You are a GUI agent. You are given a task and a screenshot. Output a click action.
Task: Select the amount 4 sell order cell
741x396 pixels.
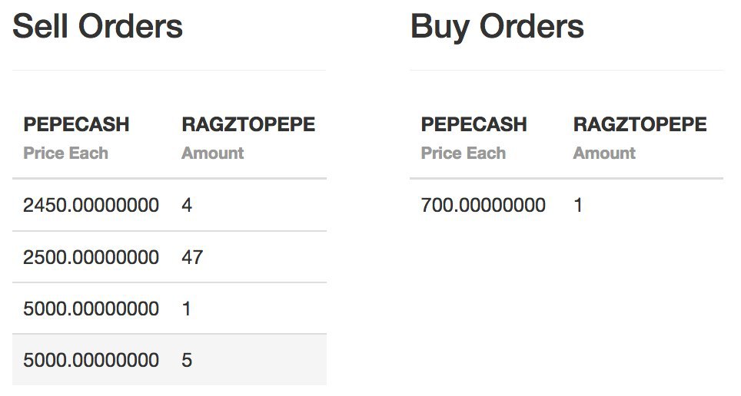coord(187,206)
